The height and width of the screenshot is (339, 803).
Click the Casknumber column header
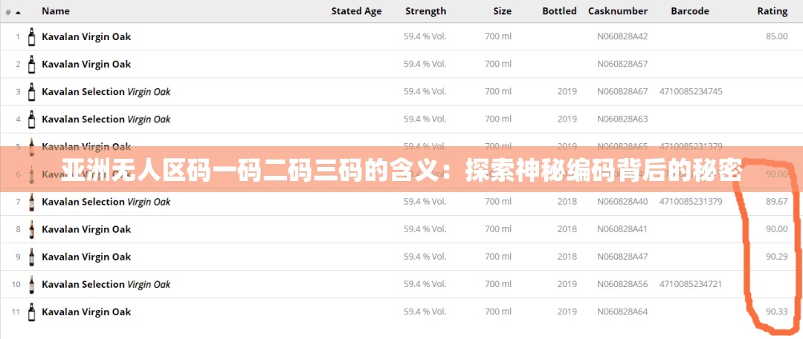pyautogui.click(x=618, y=11)
